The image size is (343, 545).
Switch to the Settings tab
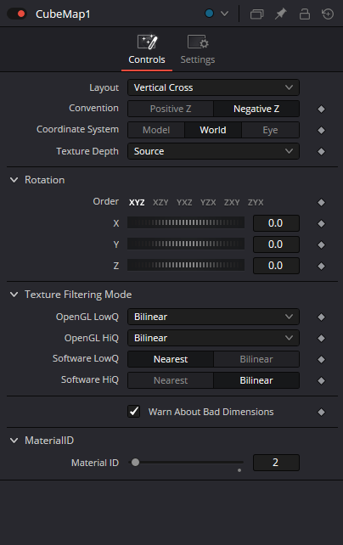click(198, 49)
